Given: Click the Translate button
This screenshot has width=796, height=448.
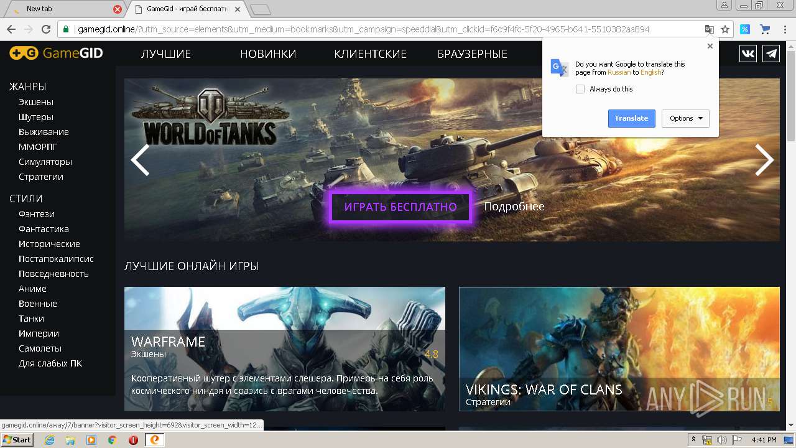Looking at the screenshot, I should 631,118.
